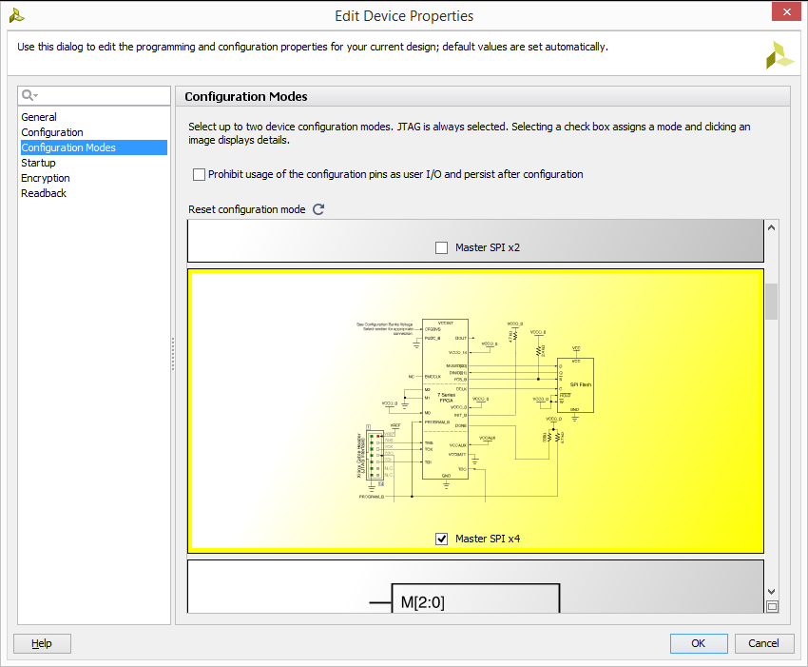Close the Edit Device Properties dialog
808x667 pixels.
(786, 11)
